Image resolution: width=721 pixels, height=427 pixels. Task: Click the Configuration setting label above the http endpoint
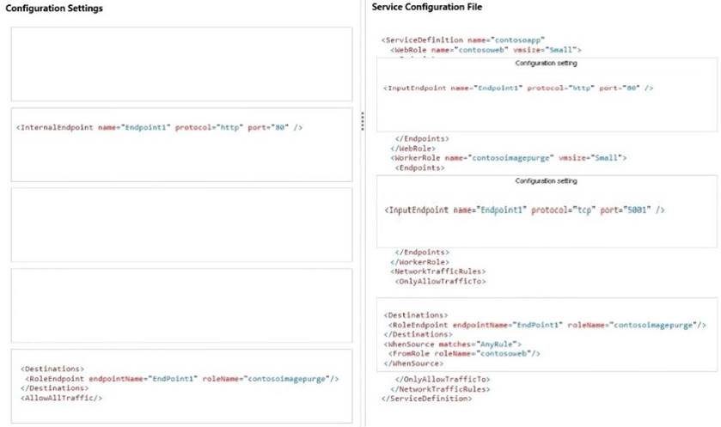pyautogui.click(x=546, y=64)
